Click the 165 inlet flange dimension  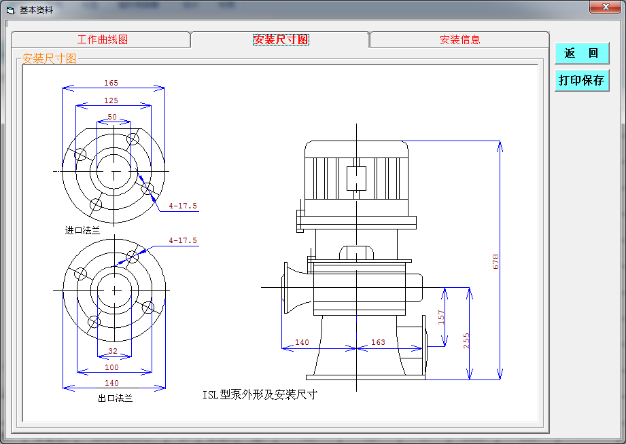coord(111,83)
